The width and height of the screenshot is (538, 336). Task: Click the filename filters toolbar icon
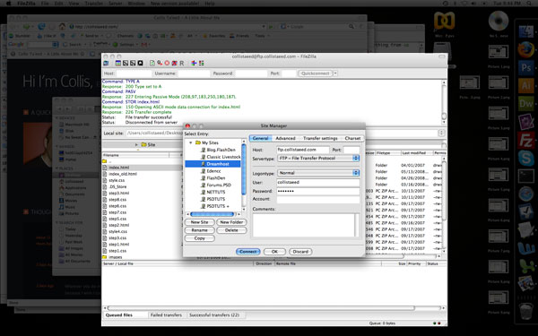(194, 63)
